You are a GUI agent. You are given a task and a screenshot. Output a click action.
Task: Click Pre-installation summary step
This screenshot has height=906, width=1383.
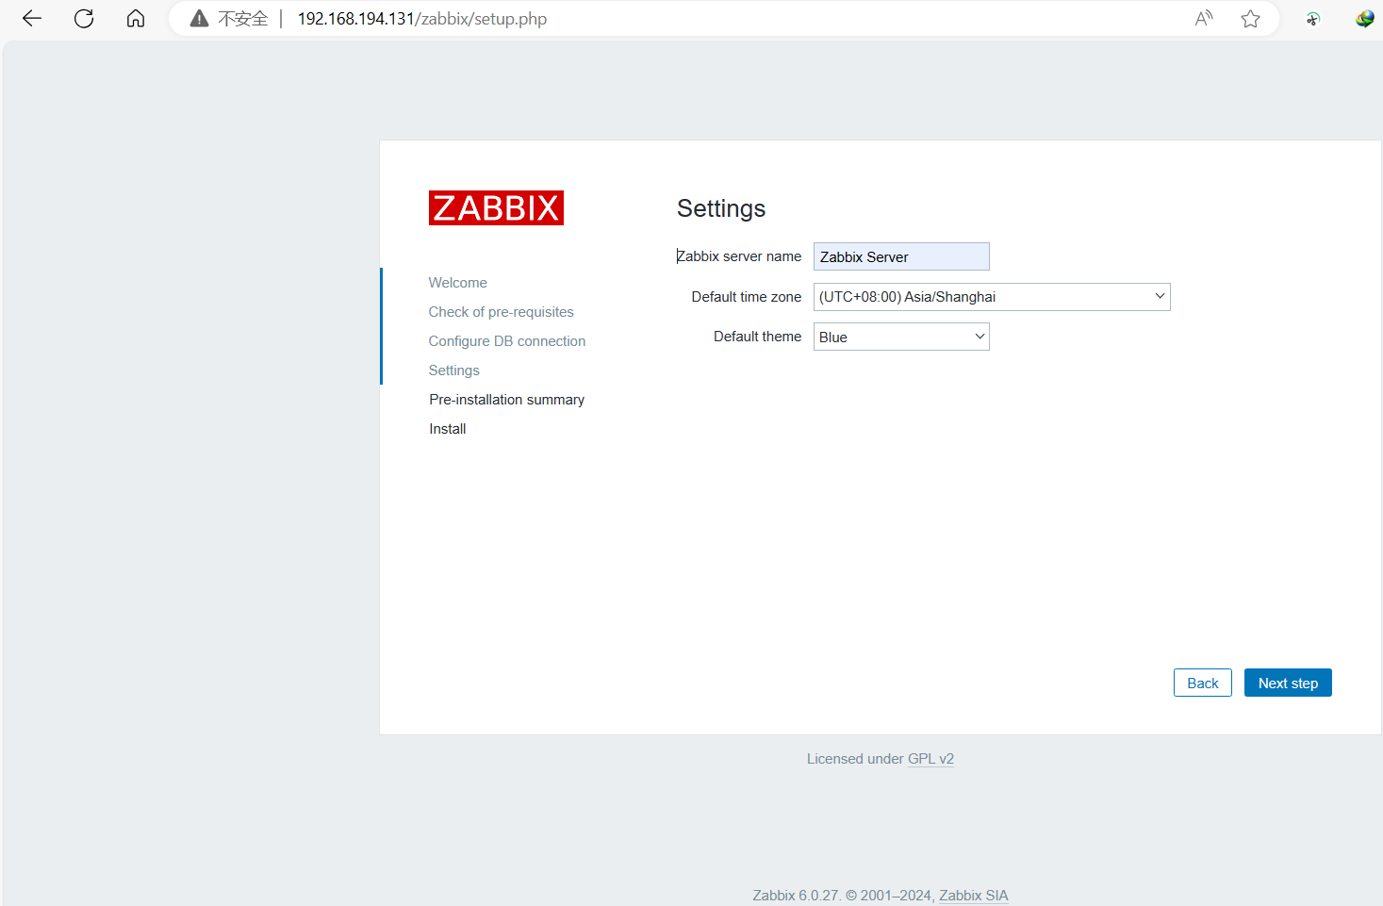point(507,400)
